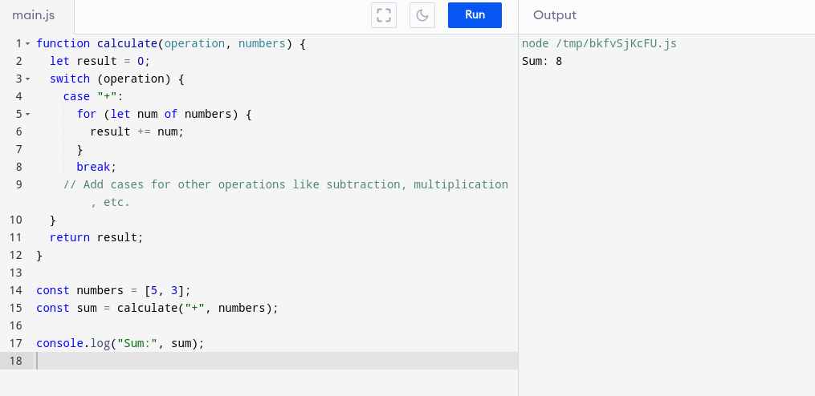Click the 'let result = 0;' line
Image resolution: width=815 pixels, height=396 pixels.
pos(100,61)
